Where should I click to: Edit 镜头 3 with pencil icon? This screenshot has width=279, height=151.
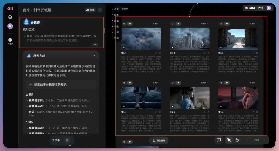click(253, 53)
